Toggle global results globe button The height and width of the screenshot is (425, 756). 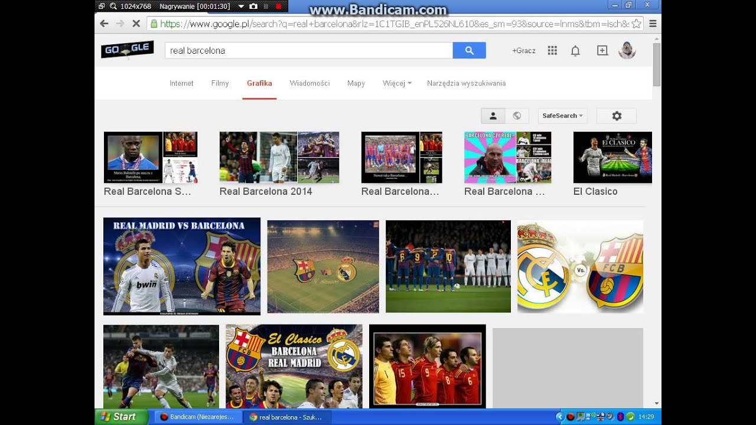[x=517, y=116]
